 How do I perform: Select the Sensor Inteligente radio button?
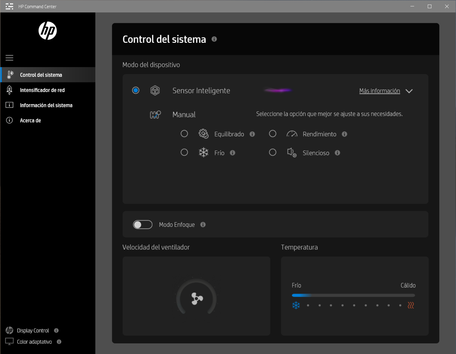coord(136,91)
